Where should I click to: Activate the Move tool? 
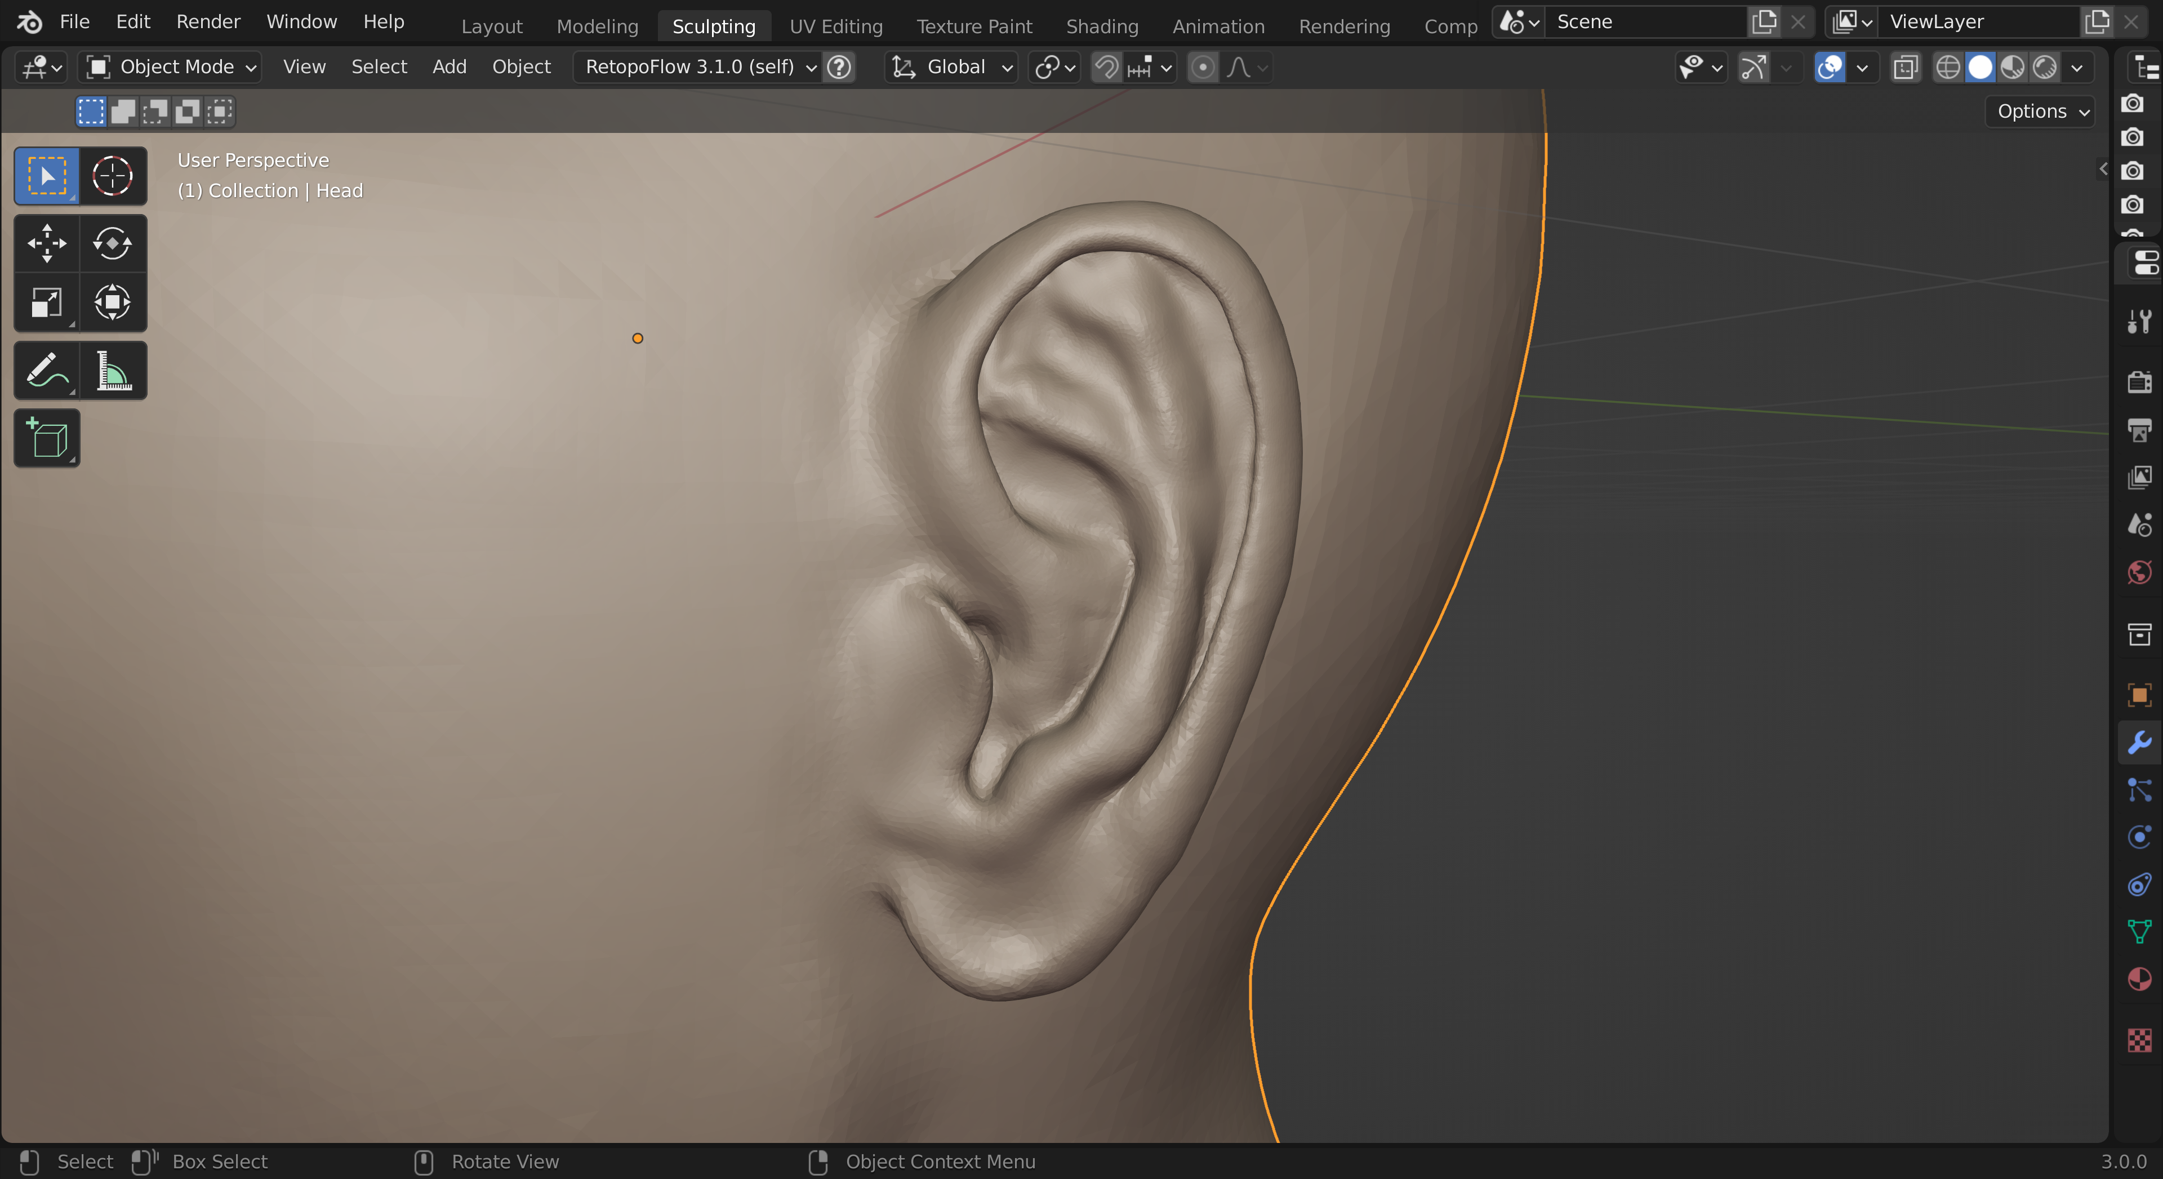point(46,243)
